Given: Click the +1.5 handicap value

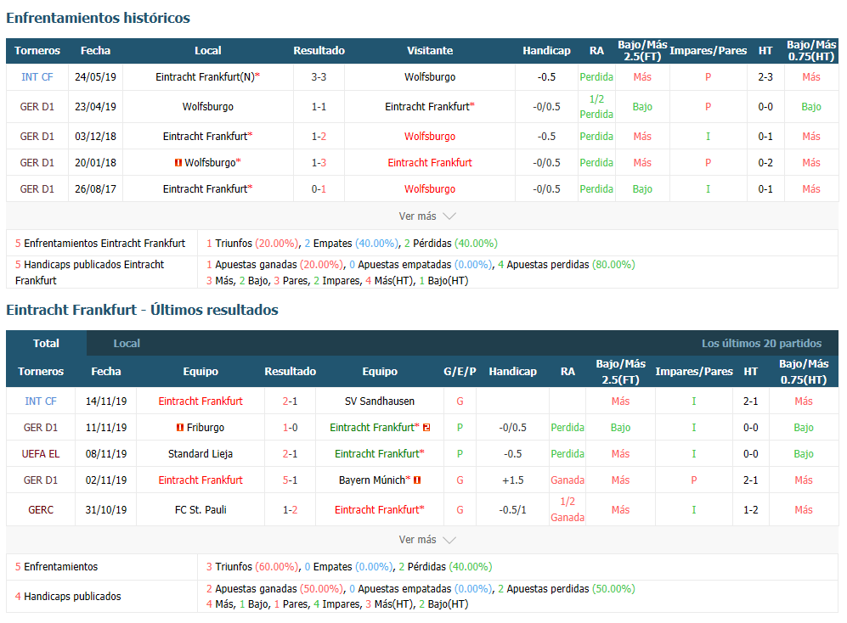Looking at the screenshot, I should coord(512,480).
